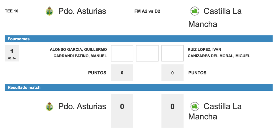Click the Castilla La Mancha logo under Resultado match

click(194, 106)
